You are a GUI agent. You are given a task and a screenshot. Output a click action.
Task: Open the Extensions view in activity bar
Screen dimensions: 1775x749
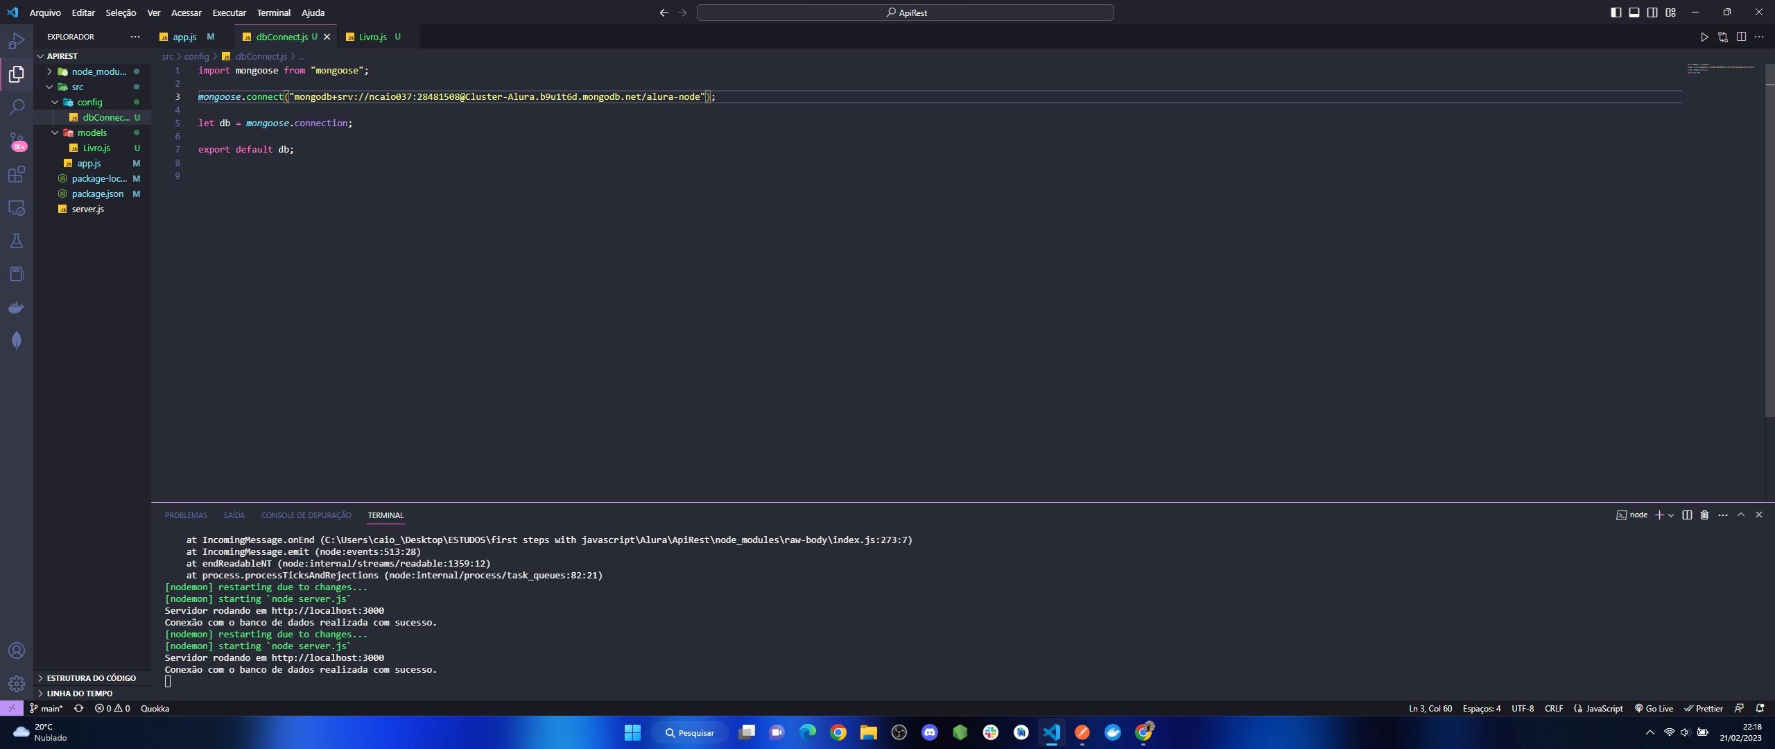pos(17,174)
